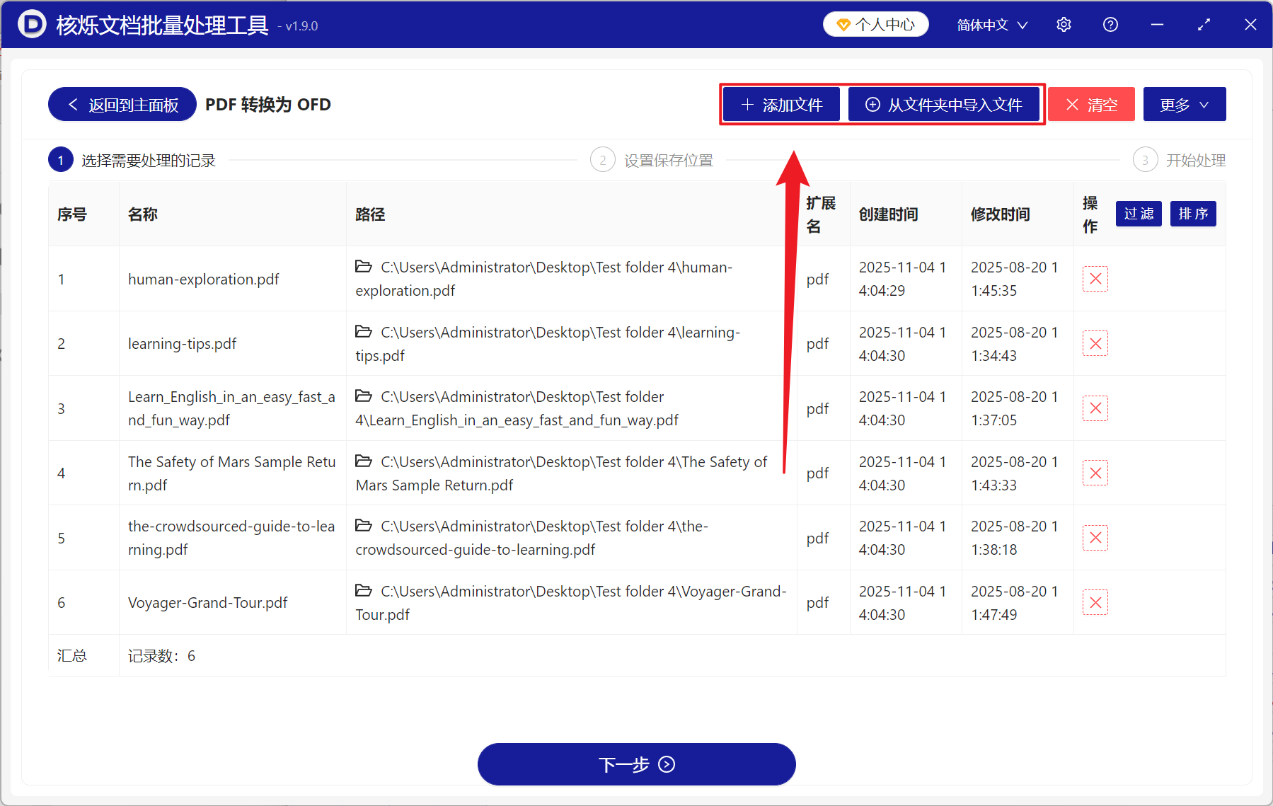Click 清空 to clear file list
1273x806 pixels.
(x=1090, y=104)
